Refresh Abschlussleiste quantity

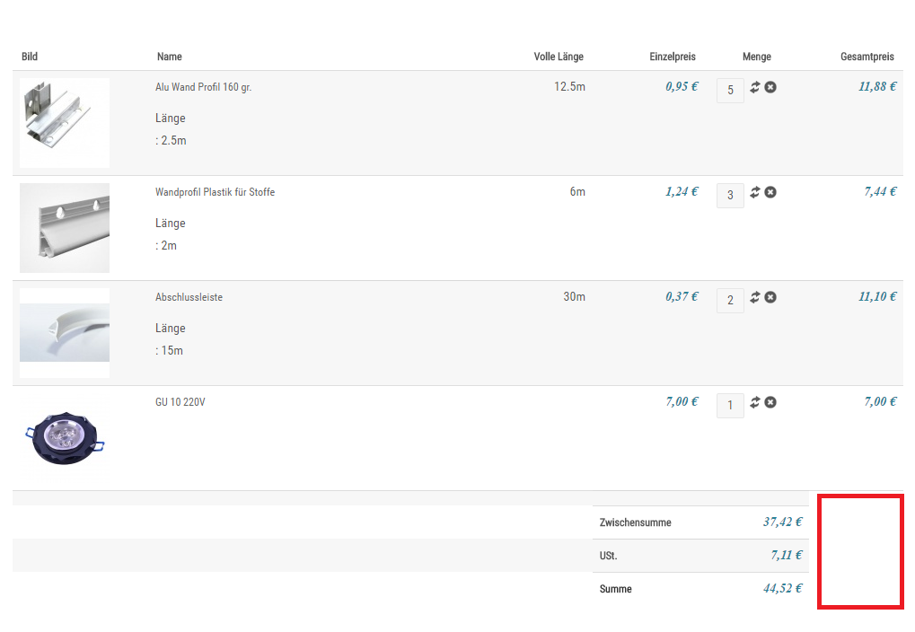[x=755, y=297]
